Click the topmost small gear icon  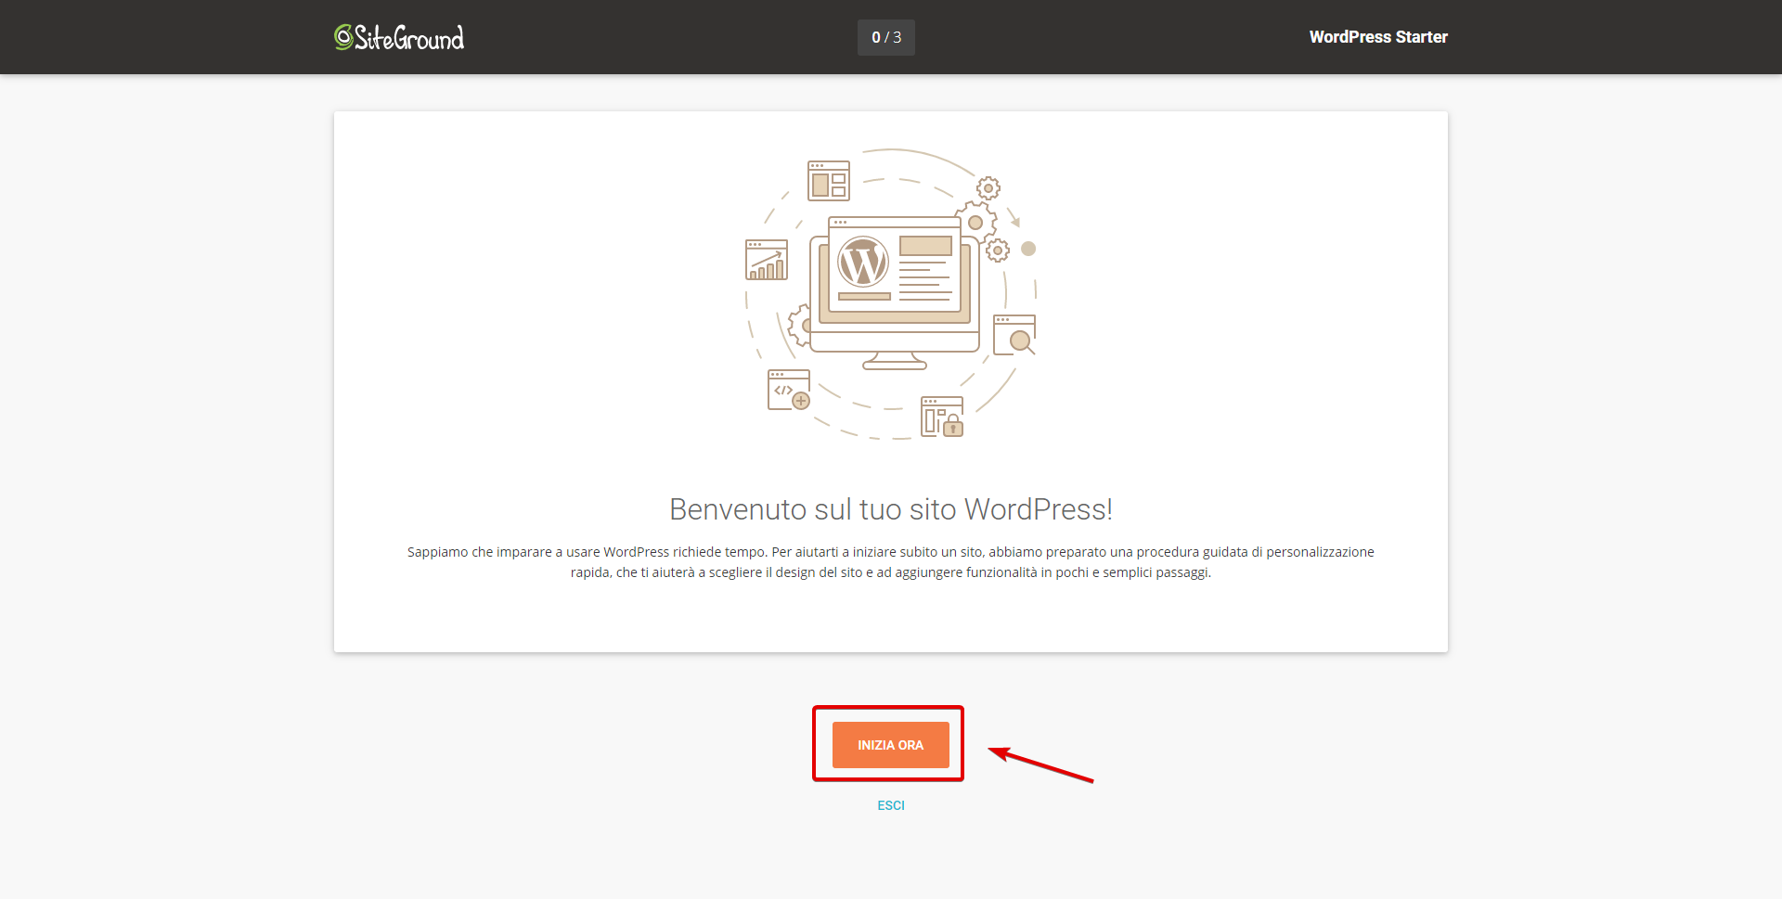pyautogui.click(x=988, y=188)
